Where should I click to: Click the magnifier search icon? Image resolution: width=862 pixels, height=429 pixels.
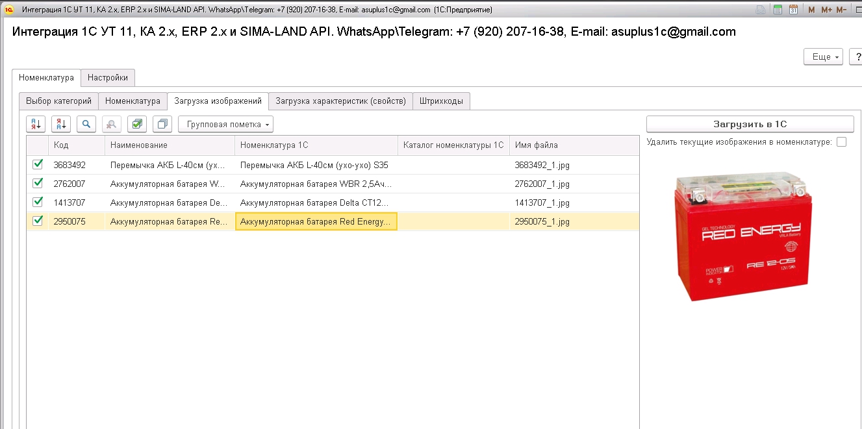[x=86, y=124]
